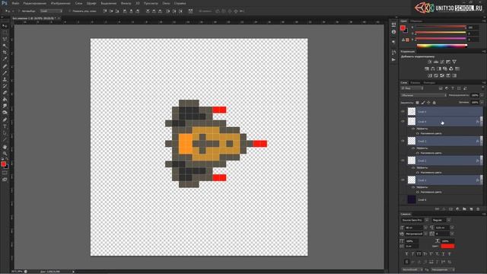The height and width of the screenshot is (274, 487).
Task: Select the Move tool in the toolbox
Action: tap(5, 26)
